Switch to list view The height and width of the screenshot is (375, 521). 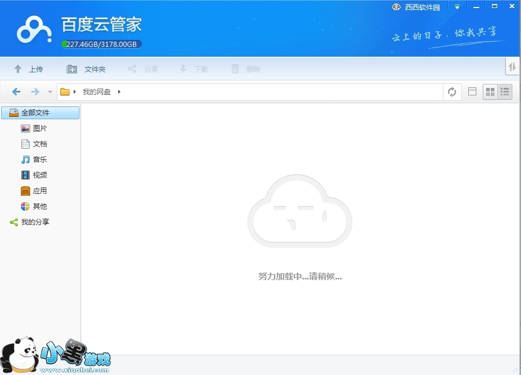click(x=505, y=92)
